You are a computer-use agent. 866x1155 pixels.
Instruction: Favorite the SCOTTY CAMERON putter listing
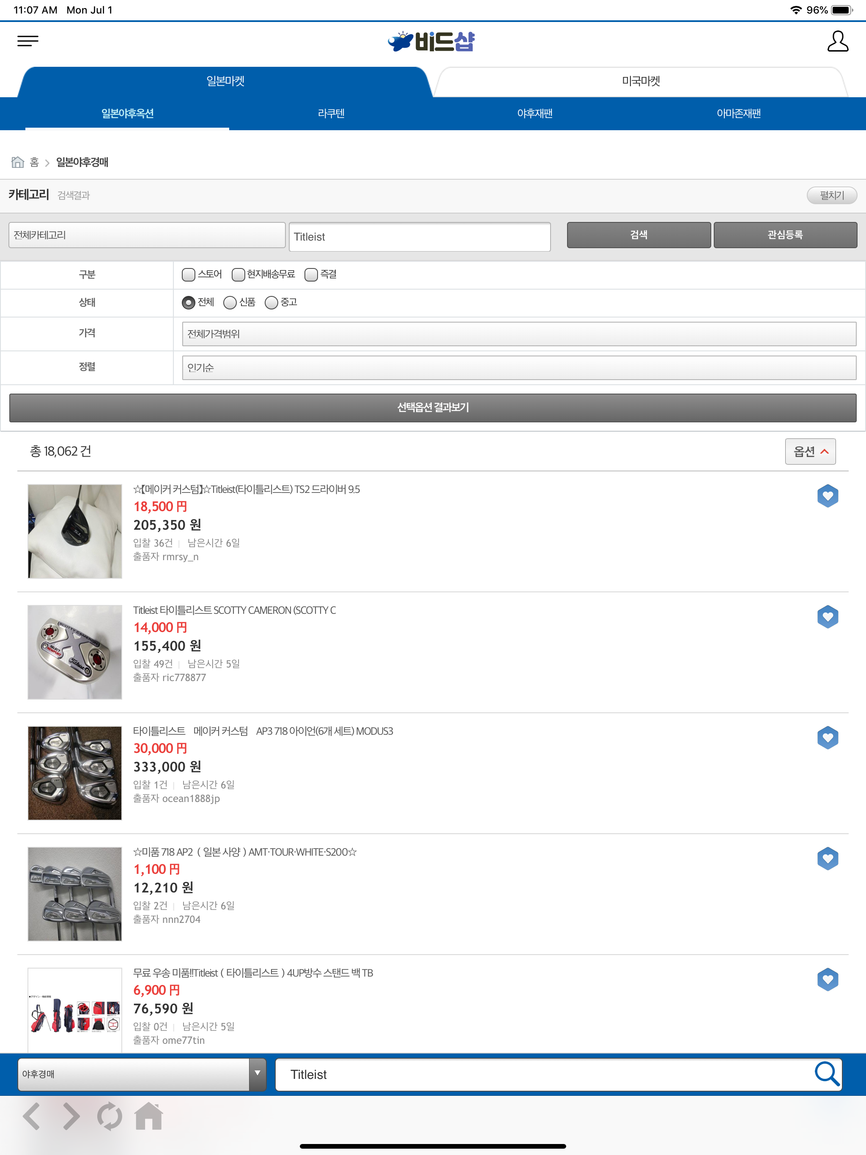[828, 617]
